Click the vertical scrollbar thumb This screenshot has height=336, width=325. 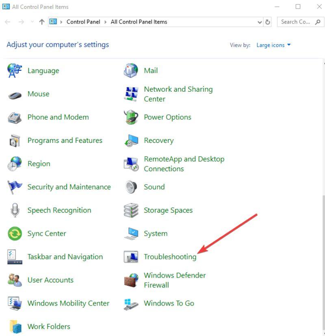click(324, 263)
